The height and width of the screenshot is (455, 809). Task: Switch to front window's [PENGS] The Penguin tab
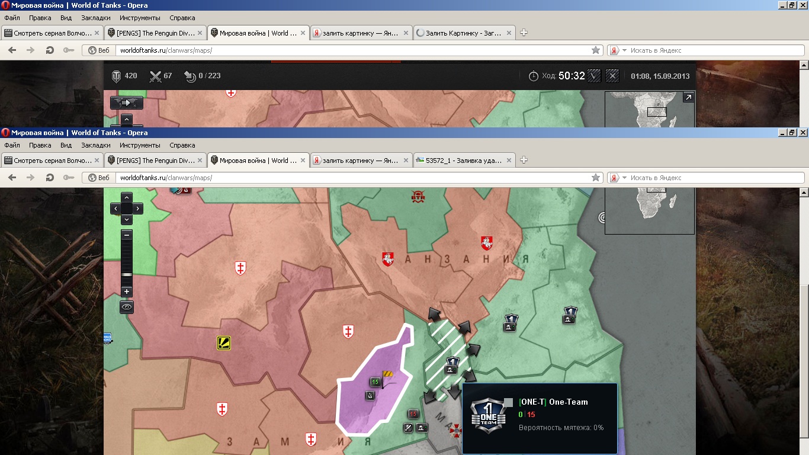tap(155, 160)
